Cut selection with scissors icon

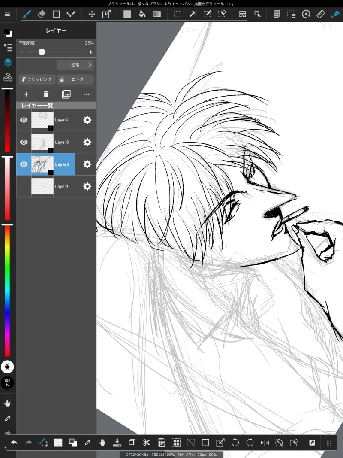point(146,443)
